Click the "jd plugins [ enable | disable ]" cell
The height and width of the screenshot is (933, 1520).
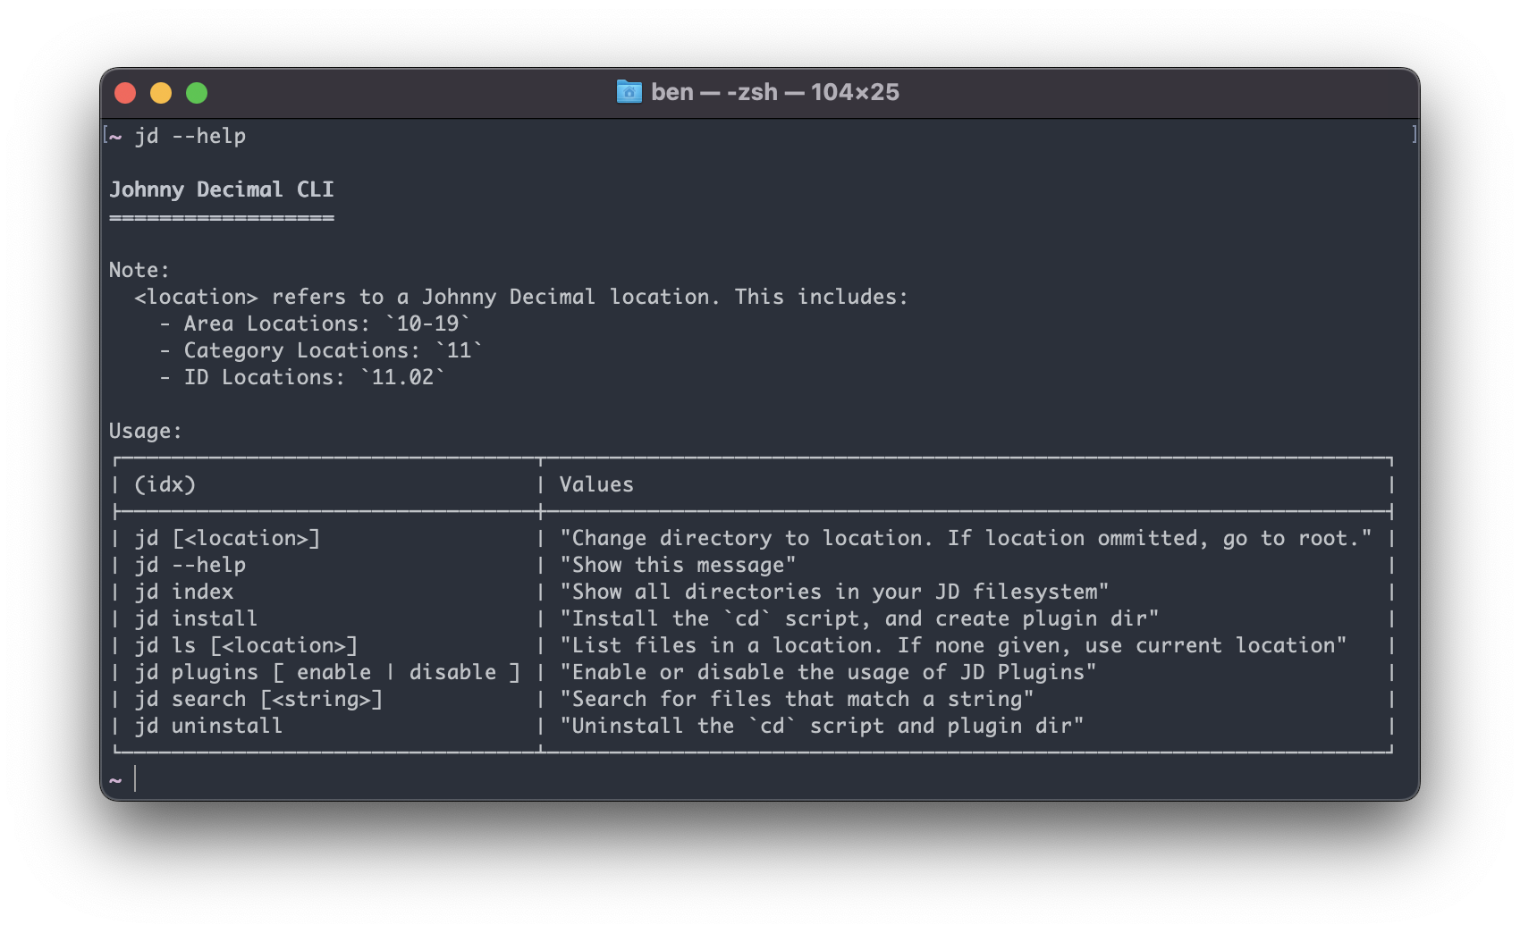[327, 672]
